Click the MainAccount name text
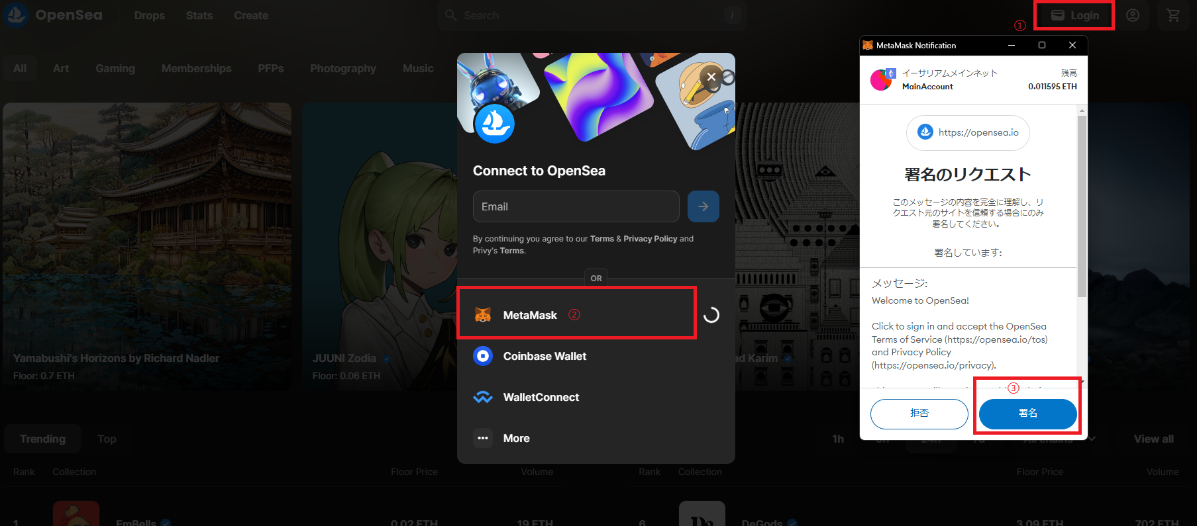The image size is (1197, 526). [927, 86]
